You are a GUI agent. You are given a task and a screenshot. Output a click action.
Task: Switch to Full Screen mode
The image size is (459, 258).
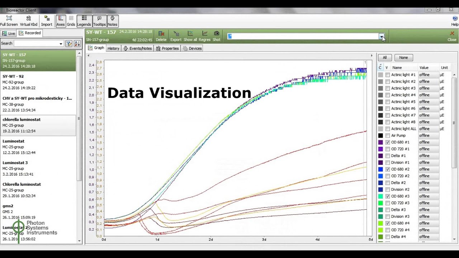point(9,21)
